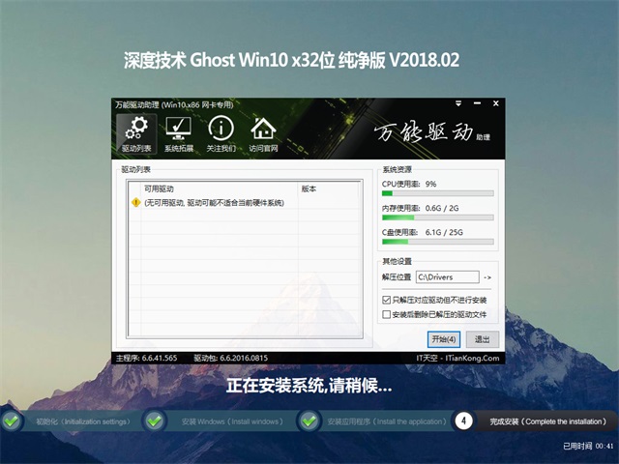Click green checkmark beside Install windows step
Screen dimensions: 619x464
pyautogui.click(x=155, y=421)
